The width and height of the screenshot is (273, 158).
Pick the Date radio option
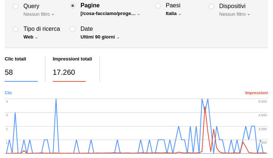(72, 29)
